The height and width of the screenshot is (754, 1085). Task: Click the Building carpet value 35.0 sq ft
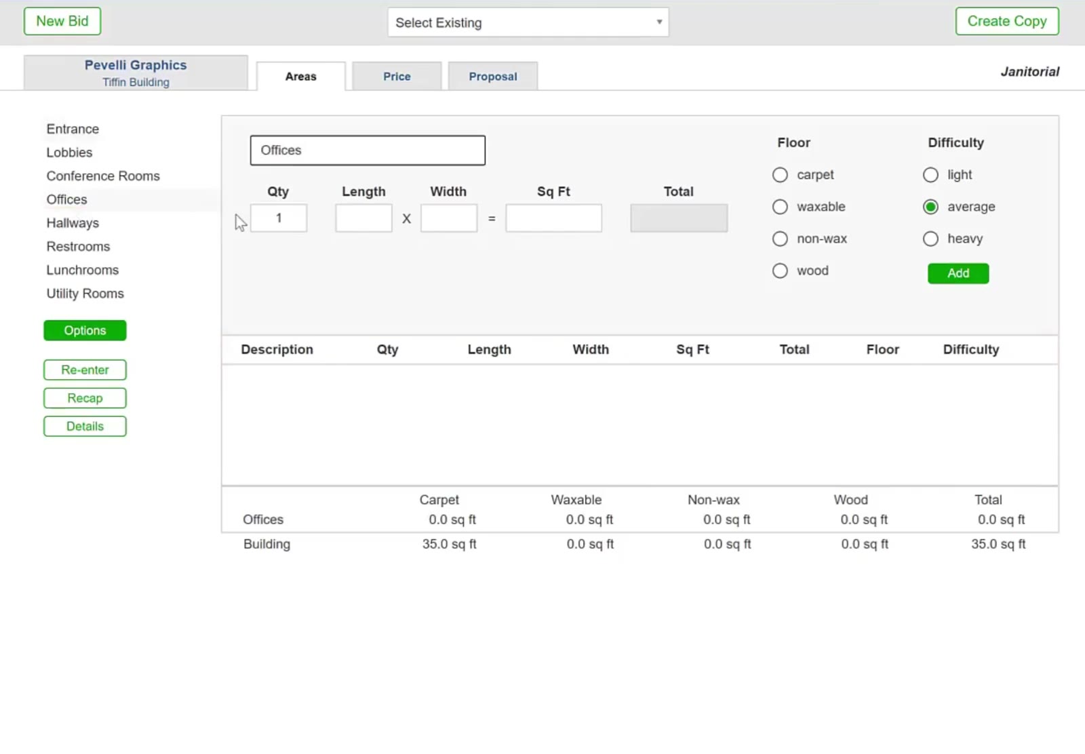pyautogui.click(x=449, y=544)
